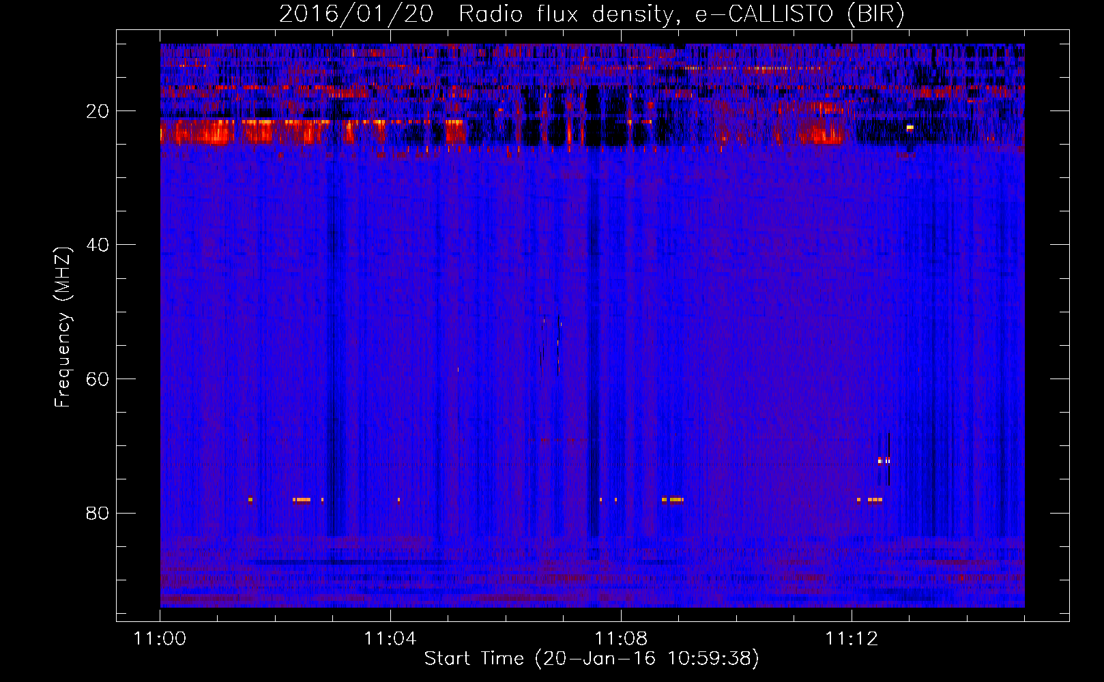This screenshot has height=682, width=1104.
Task: Click the "Frequency (MHZ)" axis label
Action: tap(62, 327)
